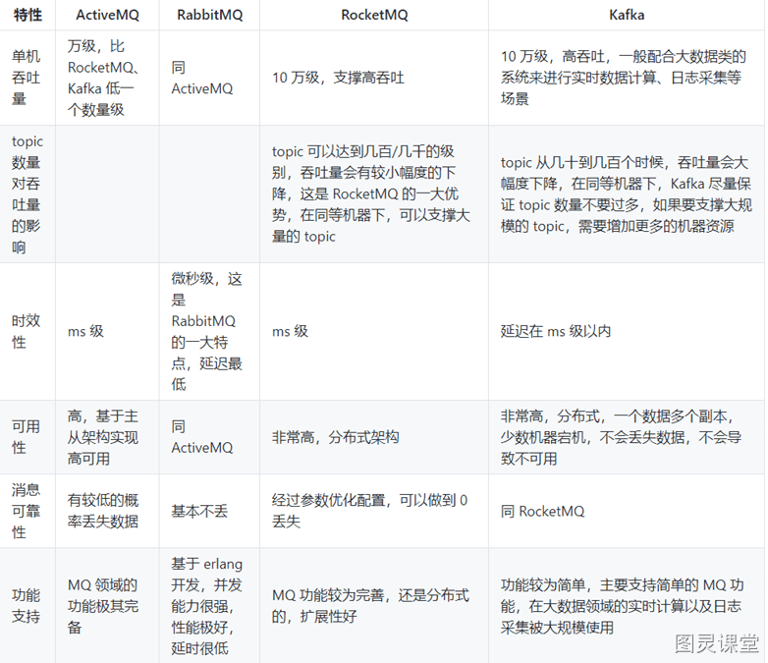768x663 pixels.
Task: Click the cell 高，基于主从架构实现高可用
Action: tap(107, 437)
